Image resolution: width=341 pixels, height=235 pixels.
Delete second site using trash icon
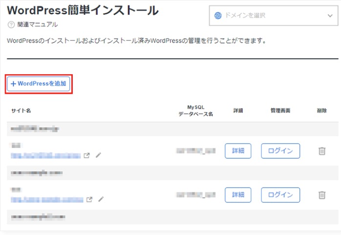322,195
